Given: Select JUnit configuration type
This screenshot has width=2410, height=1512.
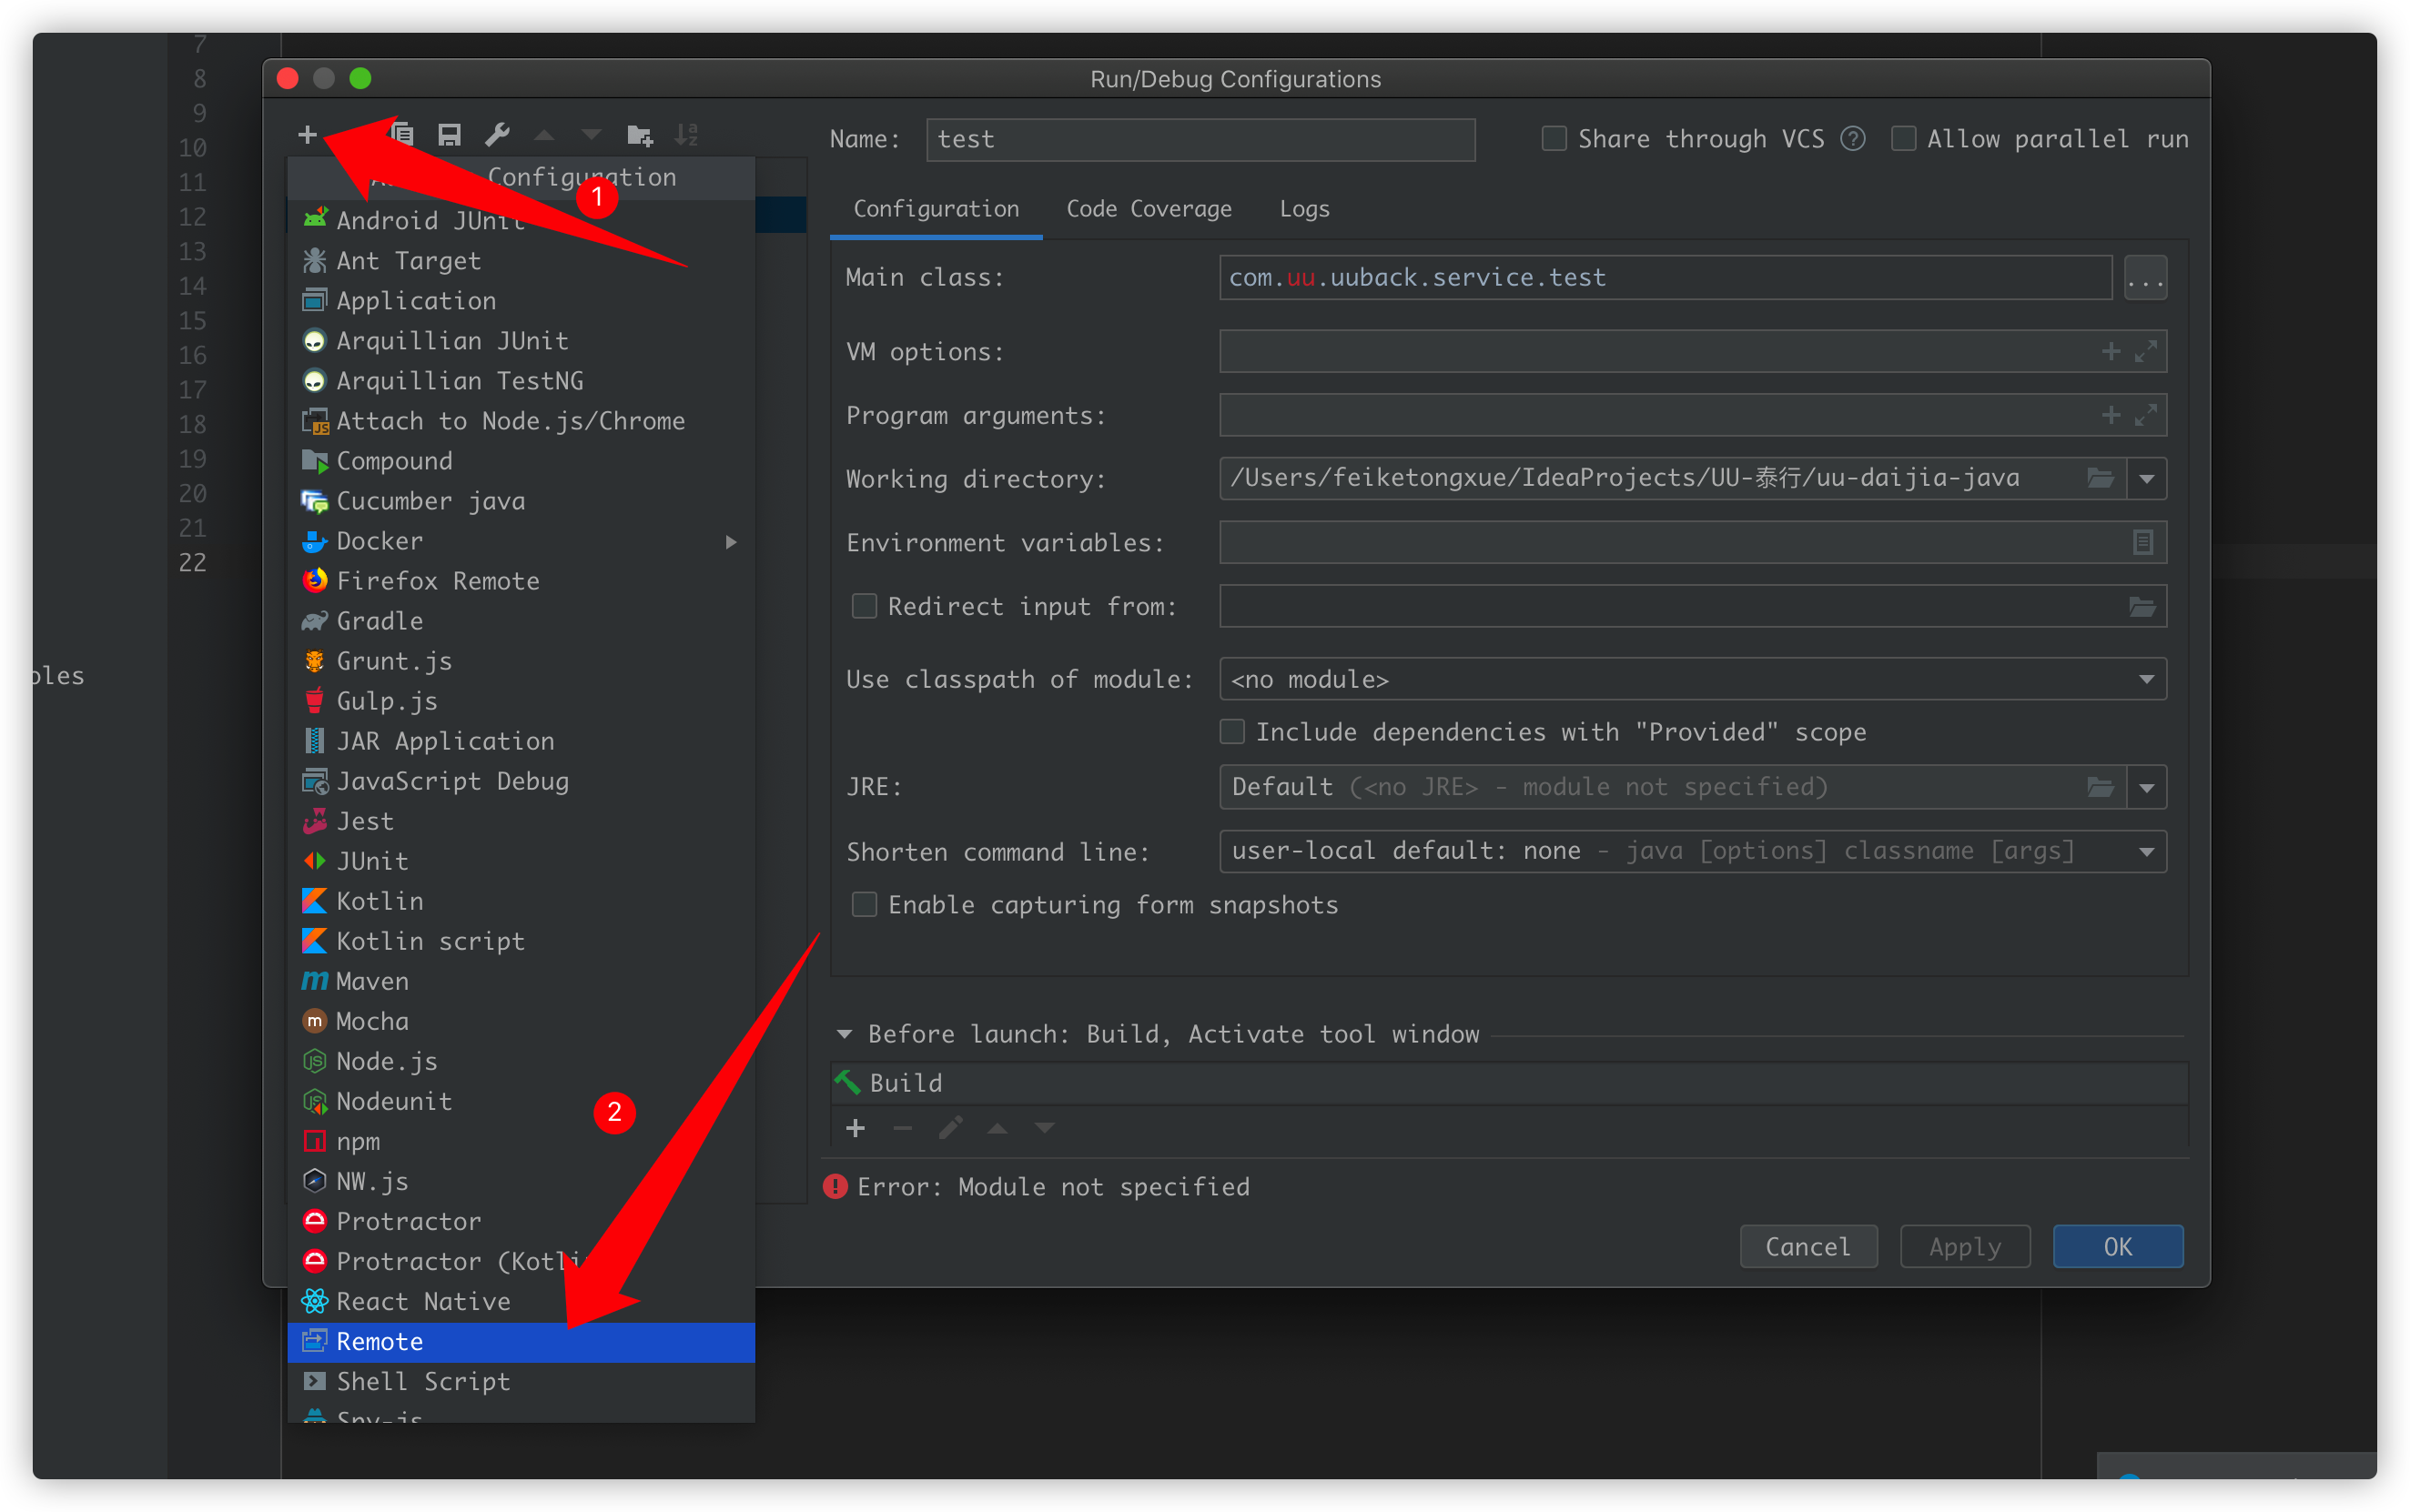Looking at the screenshot, I should (x=521, y=861).
